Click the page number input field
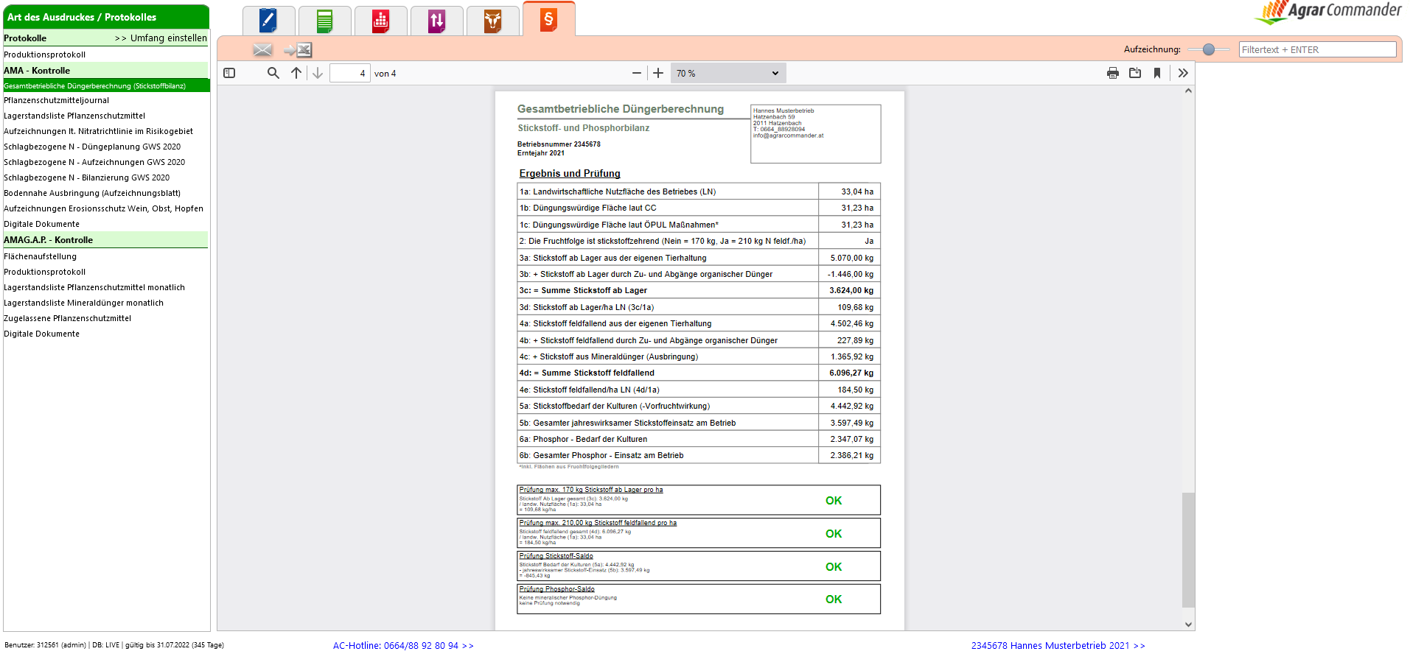This screenshot has height=654, width=1410. click(x=349, y=73)
